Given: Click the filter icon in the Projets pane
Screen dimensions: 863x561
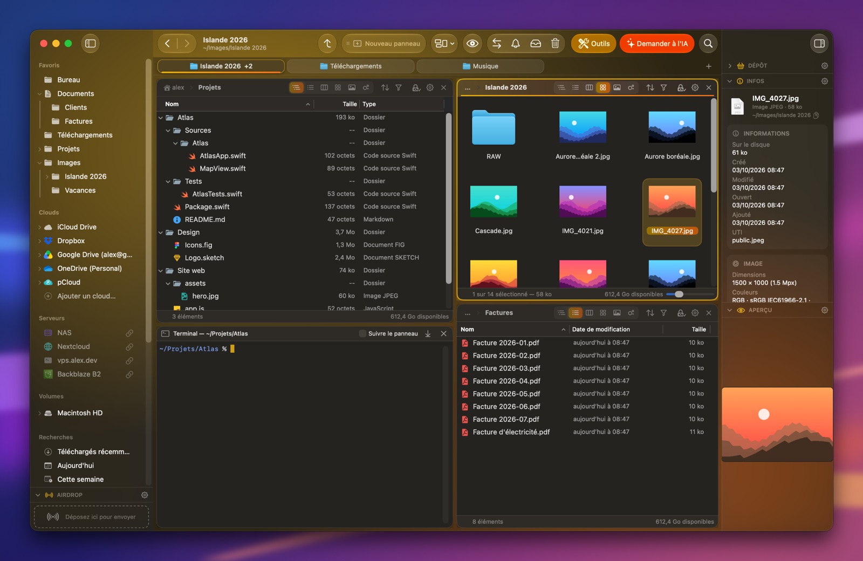Looking at the screenshot, I should coord(399,87).
